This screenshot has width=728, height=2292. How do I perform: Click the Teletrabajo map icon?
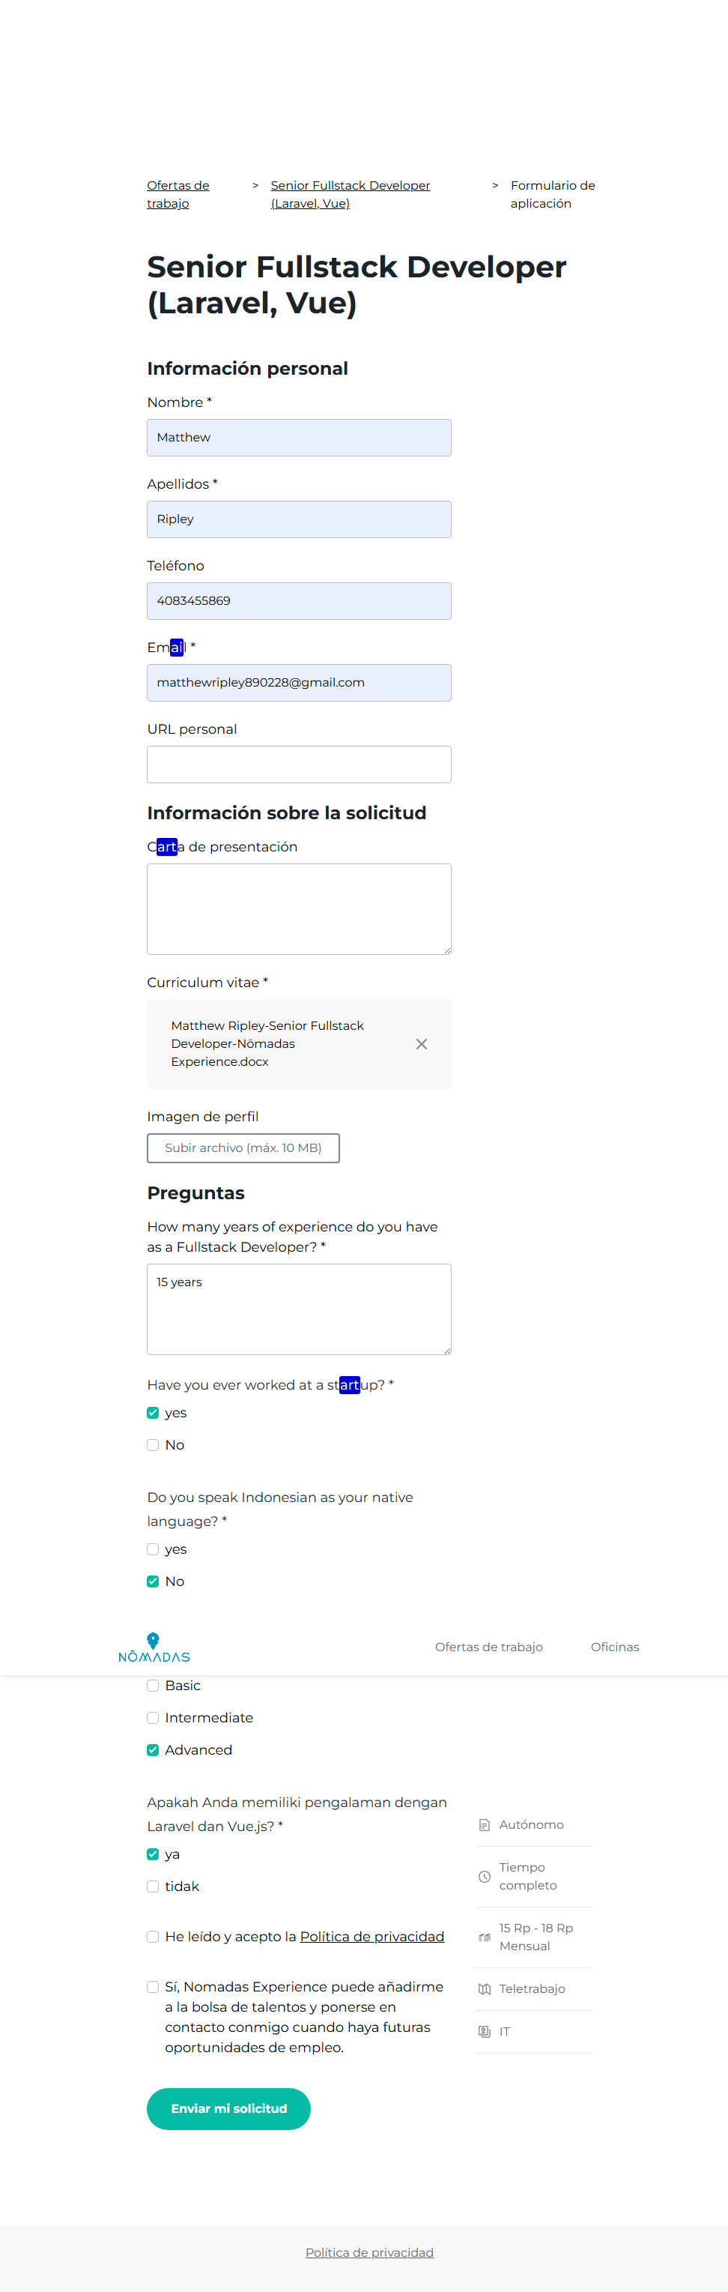tap(485, 1988)
